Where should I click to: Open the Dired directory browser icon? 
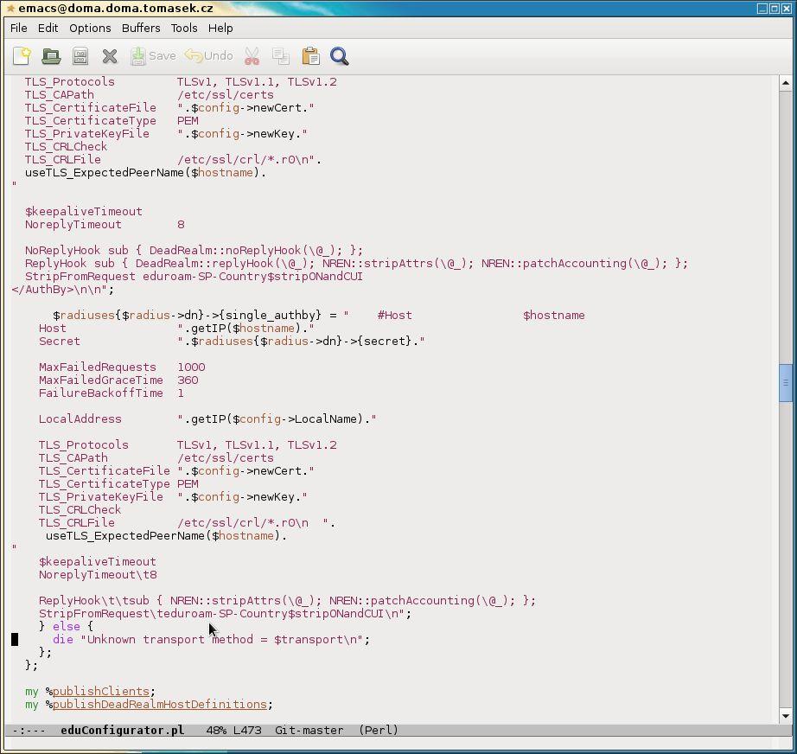[x=80, y=56]
